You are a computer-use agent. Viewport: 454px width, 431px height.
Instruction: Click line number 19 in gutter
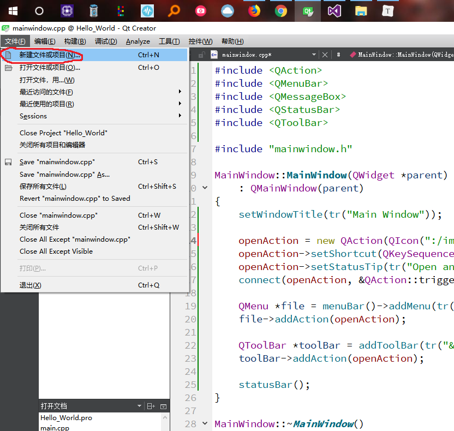coord(190,306)
